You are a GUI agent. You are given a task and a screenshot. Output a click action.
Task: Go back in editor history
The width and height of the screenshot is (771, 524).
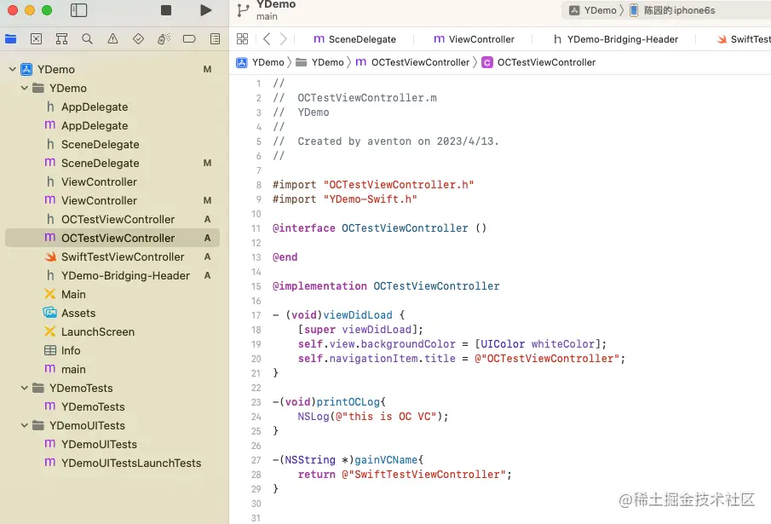pyautogui.click(x=267, y=39)
